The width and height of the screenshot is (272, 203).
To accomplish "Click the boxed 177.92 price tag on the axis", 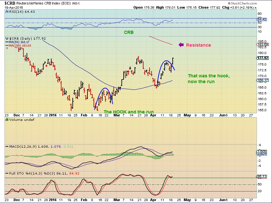I will [x=263, y=58].
